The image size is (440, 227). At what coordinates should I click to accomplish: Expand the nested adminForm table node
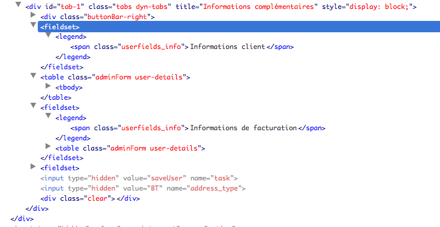(49, 146)
